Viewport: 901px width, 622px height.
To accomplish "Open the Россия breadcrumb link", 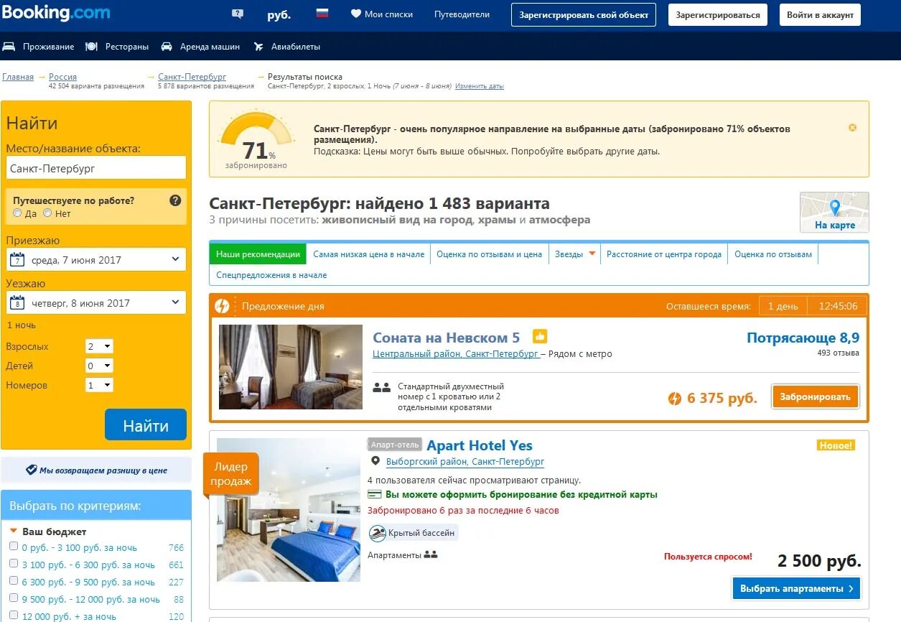I will (62, 77).
